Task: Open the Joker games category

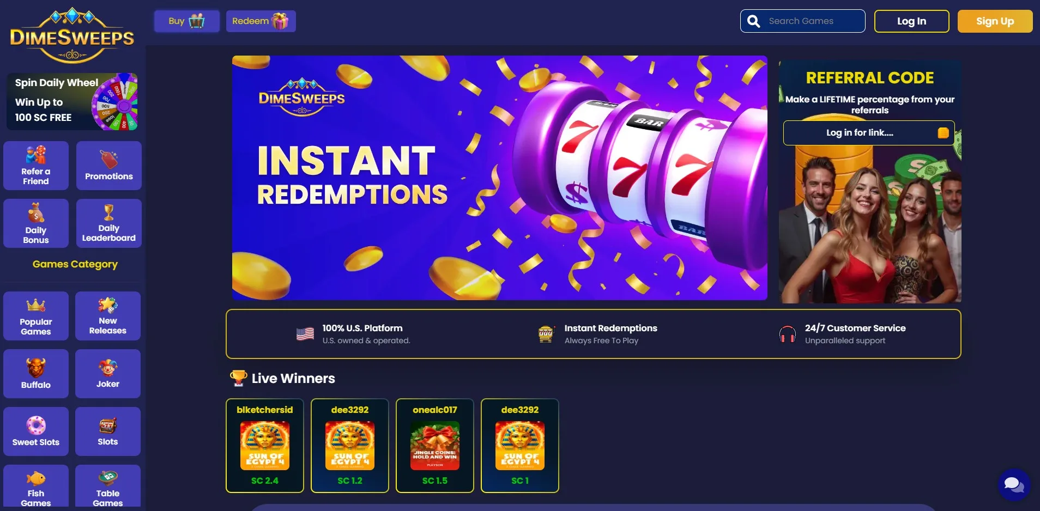Action: [x=108, y=374]
